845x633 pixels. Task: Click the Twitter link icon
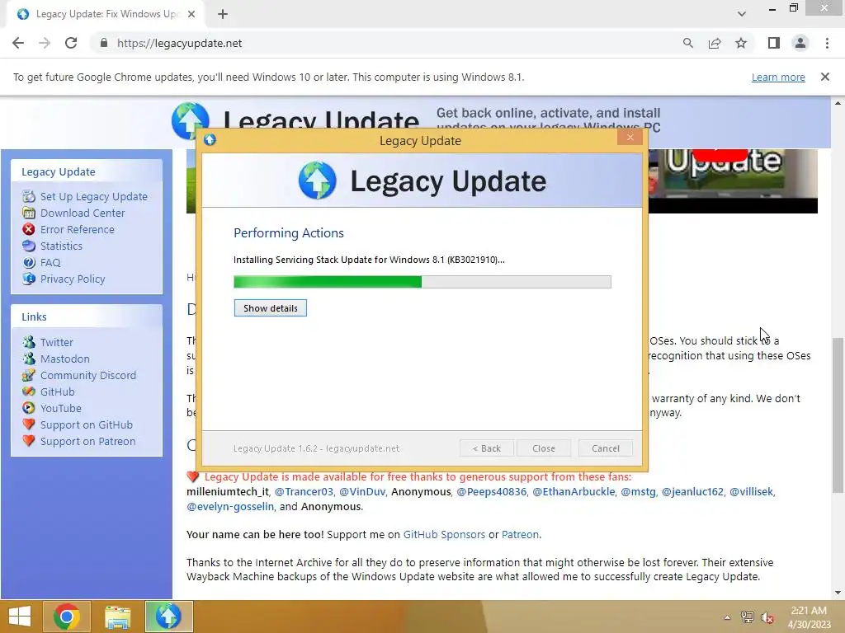[x=29, y=342]
